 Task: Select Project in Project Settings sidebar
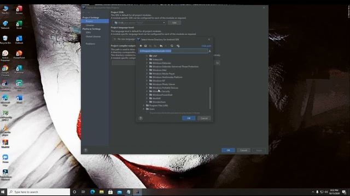pos(95,21)
